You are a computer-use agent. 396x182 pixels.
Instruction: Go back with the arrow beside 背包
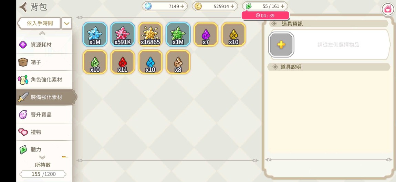point(23,7)
